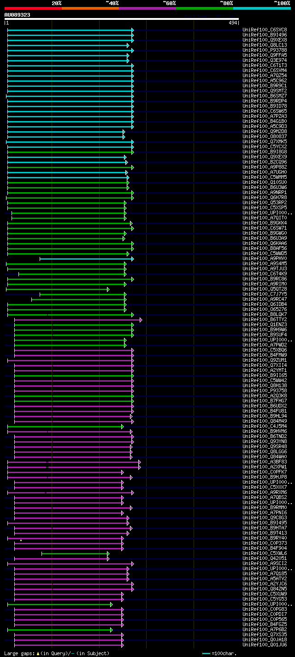
Task: Click the UniRef100_B9RDP4 label
Action: [265, 101]
